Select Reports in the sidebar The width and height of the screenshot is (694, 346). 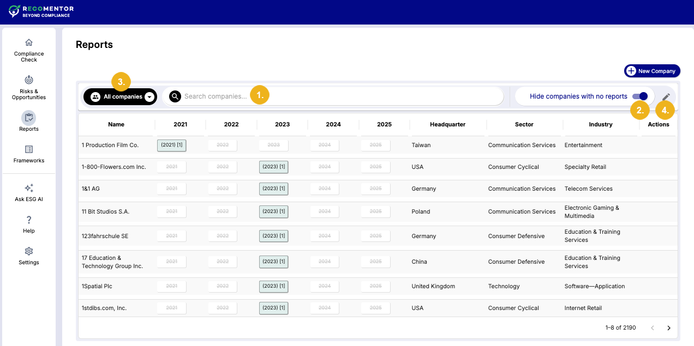(29, 122)
